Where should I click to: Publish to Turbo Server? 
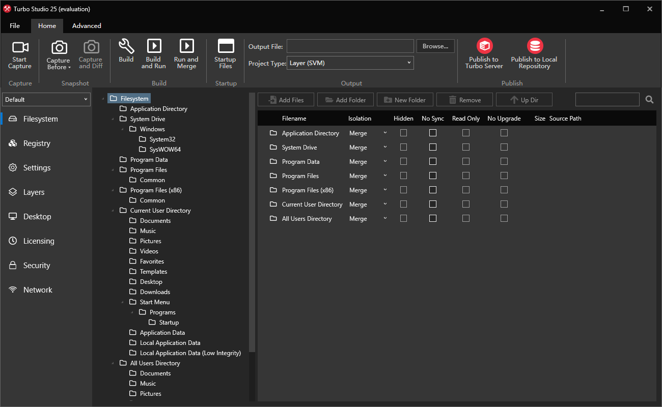(x=484, y=54)
